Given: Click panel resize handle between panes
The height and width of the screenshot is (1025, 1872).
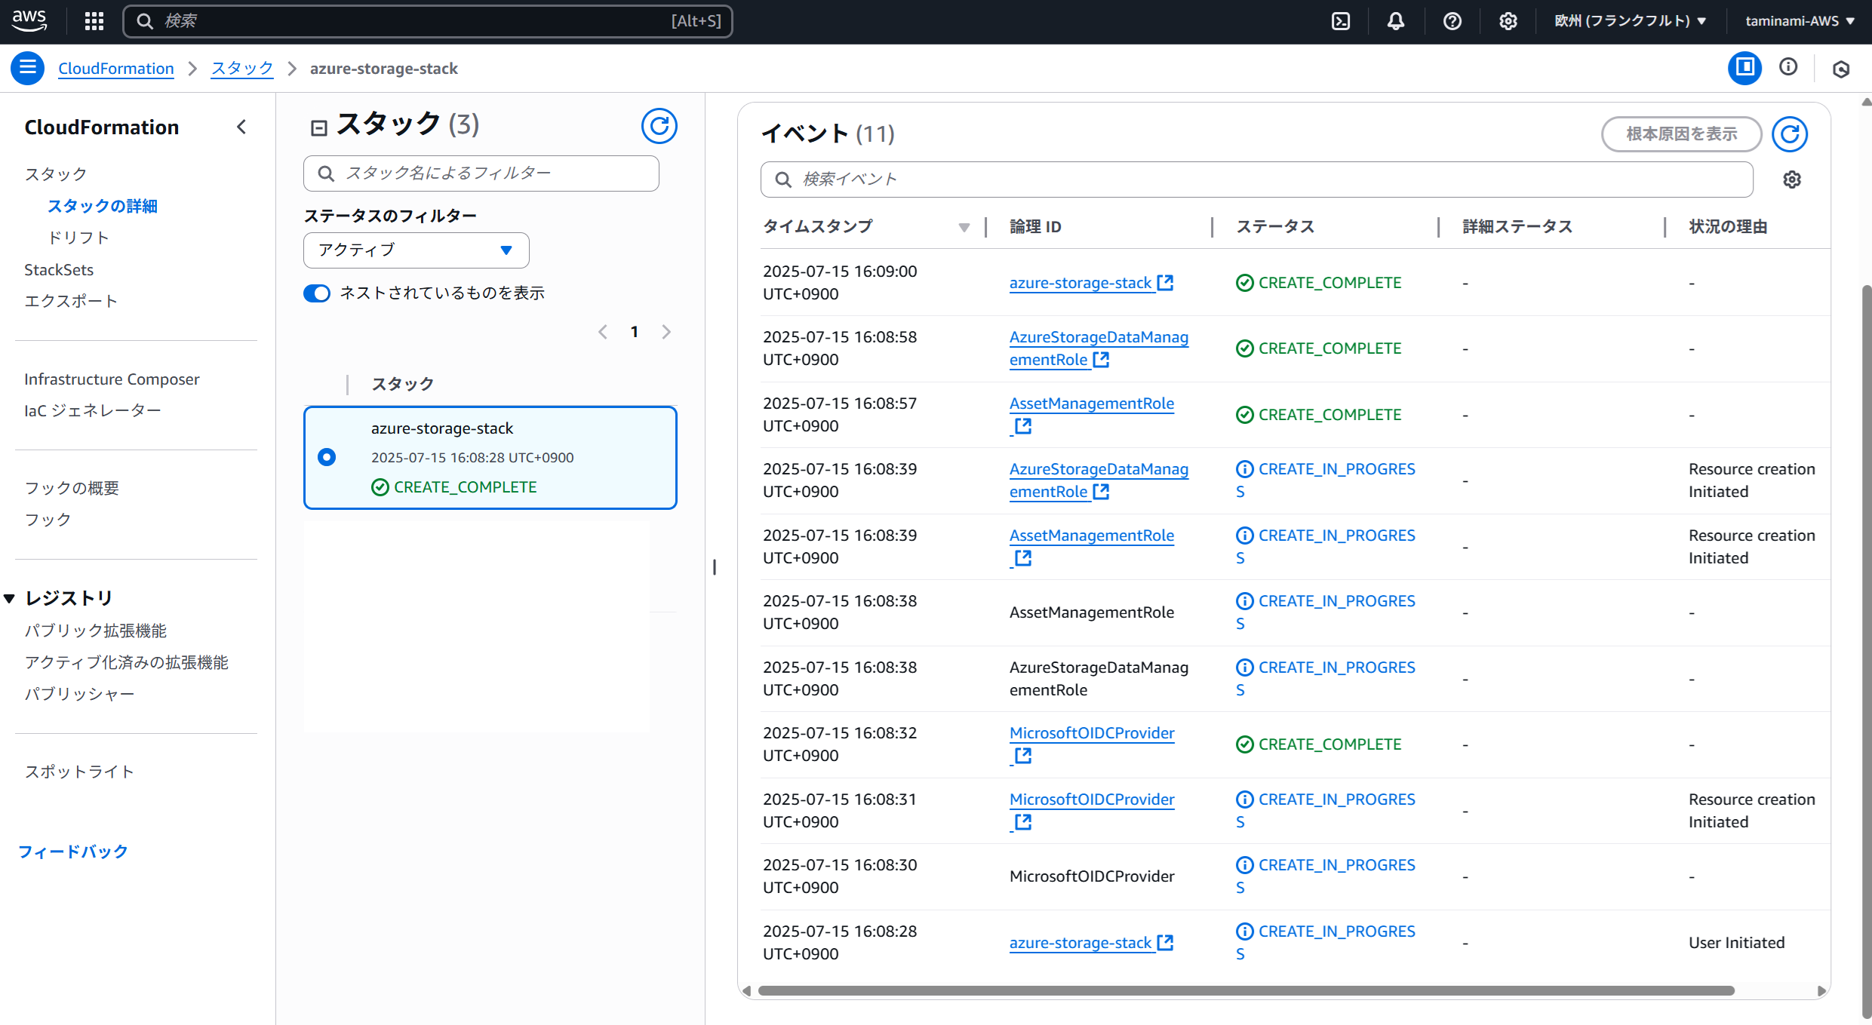Looking at the screenshot, I should [714, 566].
